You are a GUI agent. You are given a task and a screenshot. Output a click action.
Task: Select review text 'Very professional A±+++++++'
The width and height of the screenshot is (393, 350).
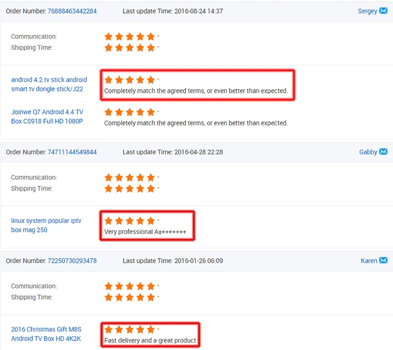[145, 232]
